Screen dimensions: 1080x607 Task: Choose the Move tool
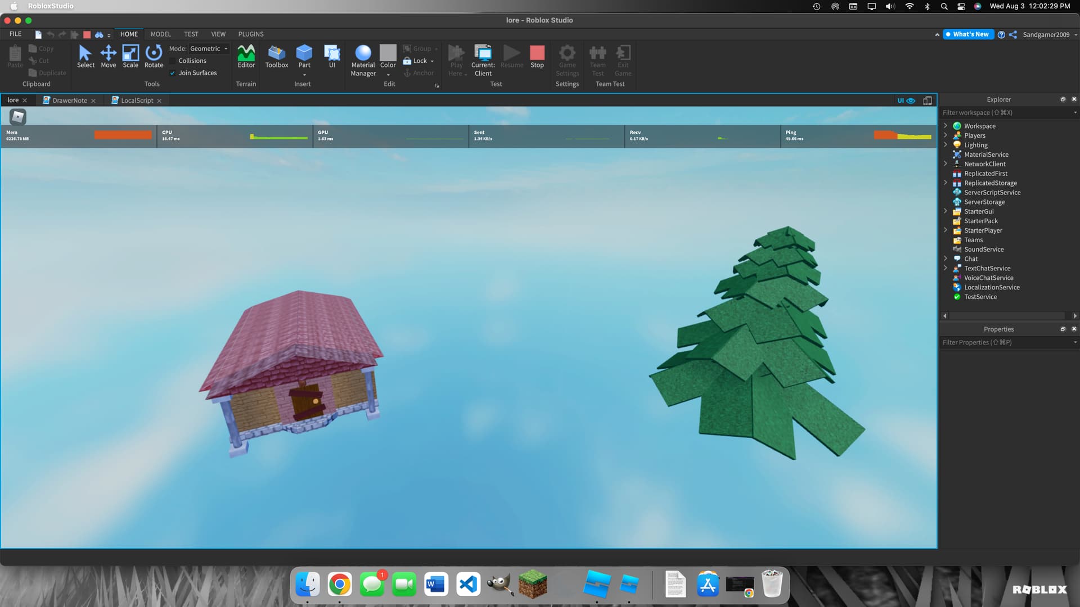click(x=108, y=56)
